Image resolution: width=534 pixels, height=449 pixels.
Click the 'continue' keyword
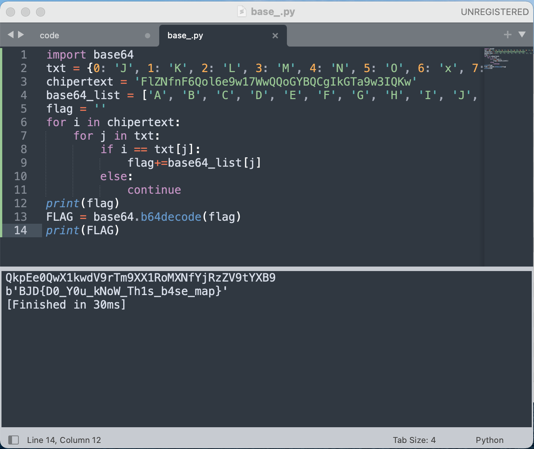click(x=154, y=190)
